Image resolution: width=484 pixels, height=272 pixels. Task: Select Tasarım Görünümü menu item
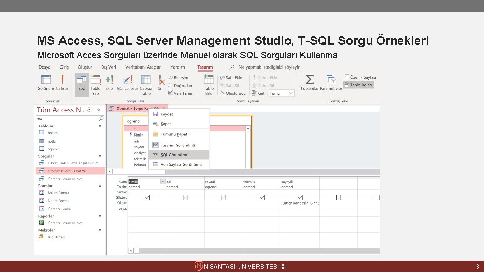click(x=178, y=145)
